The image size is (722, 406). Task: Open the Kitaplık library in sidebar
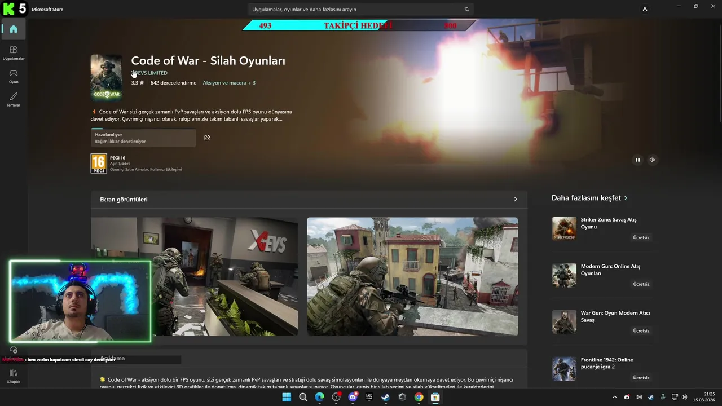[14, 376]
